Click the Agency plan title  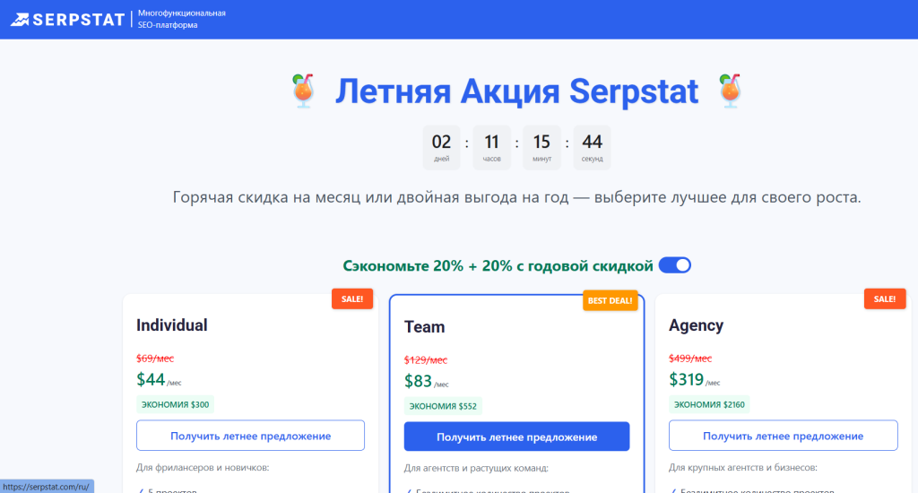pyautogui.click(x=696, y=325)
